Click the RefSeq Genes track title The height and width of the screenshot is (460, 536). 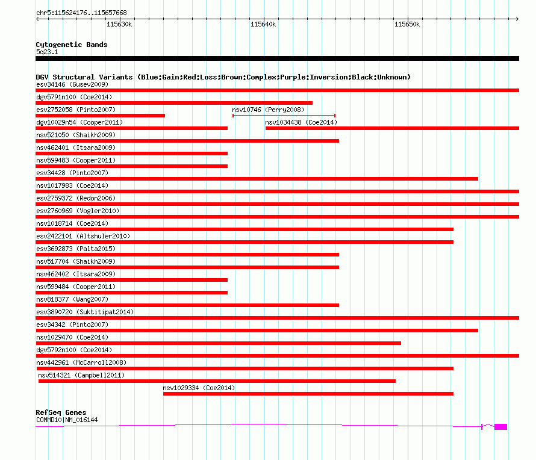[61, 412]
